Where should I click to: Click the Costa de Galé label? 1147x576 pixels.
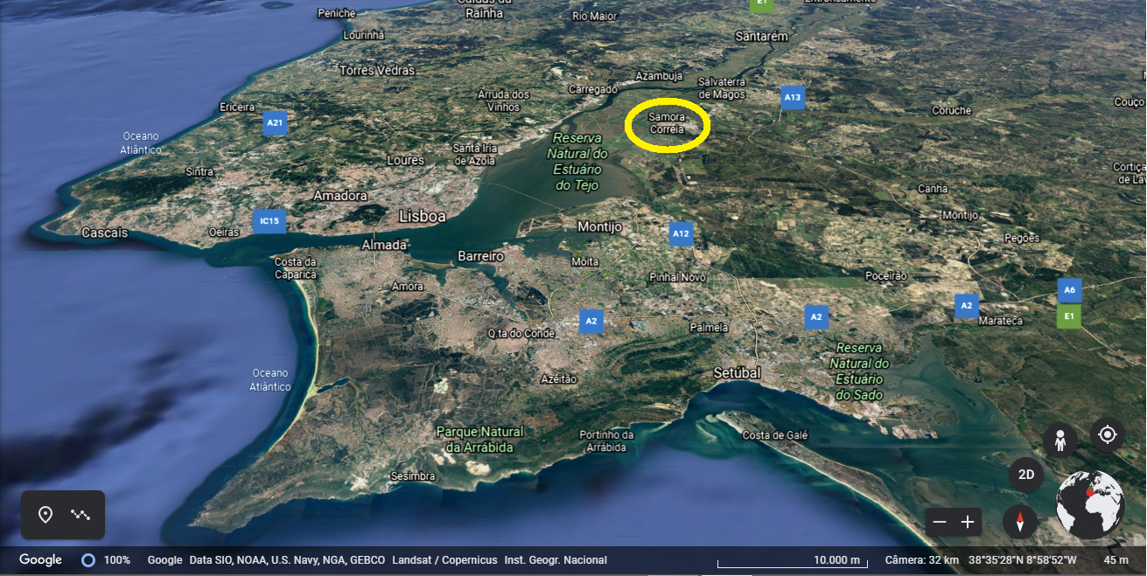(x=775, y=435)
